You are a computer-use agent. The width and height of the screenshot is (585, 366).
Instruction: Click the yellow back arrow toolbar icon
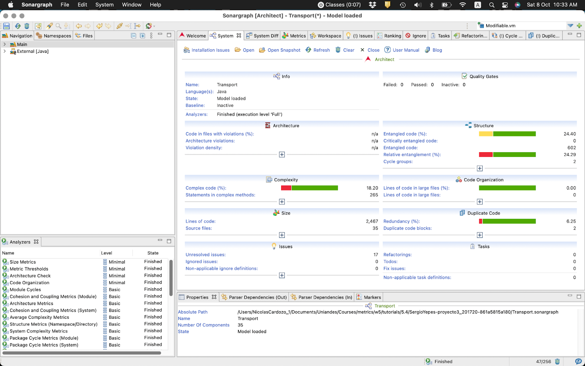(x=79, y=26)
